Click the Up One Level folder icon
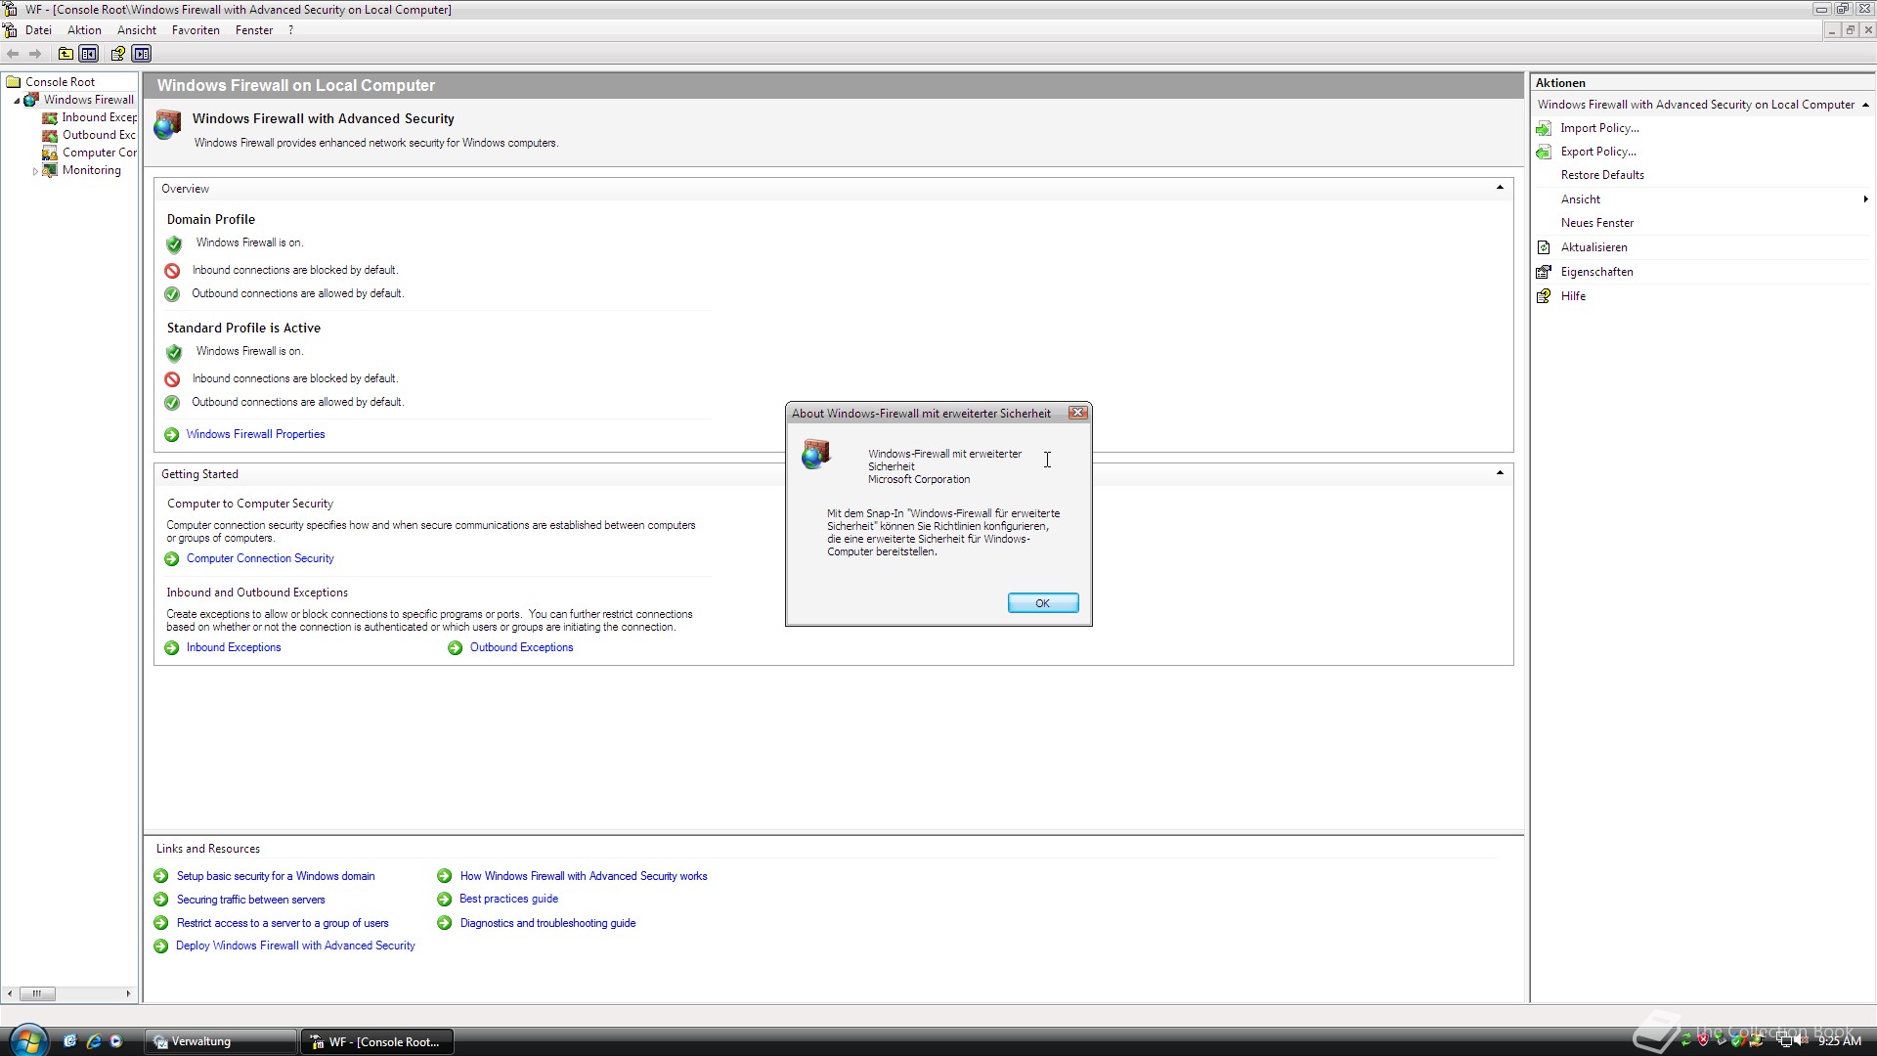Screen dimensions: 1877x1056 tap(65, 54)
